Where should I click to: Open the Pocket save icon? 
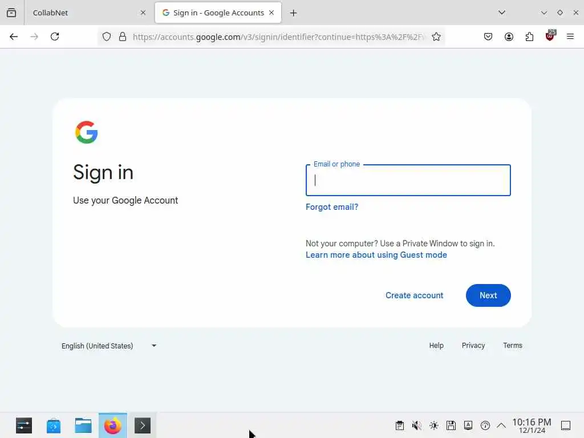(x=488, y=36)
